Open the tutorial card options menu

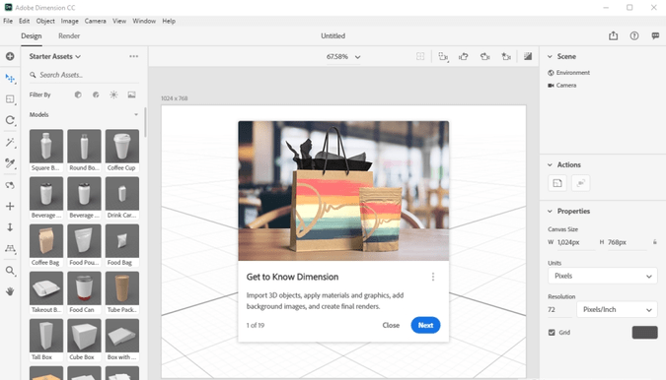pyautogui.click(x=433, y=277)
